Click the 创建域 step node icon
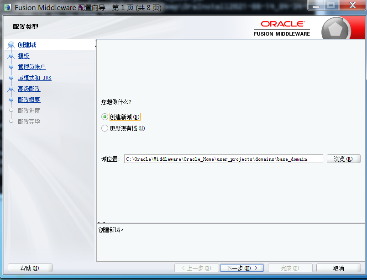Image resolution: width=367 pixels, height=280 pixels. (11, 44)
